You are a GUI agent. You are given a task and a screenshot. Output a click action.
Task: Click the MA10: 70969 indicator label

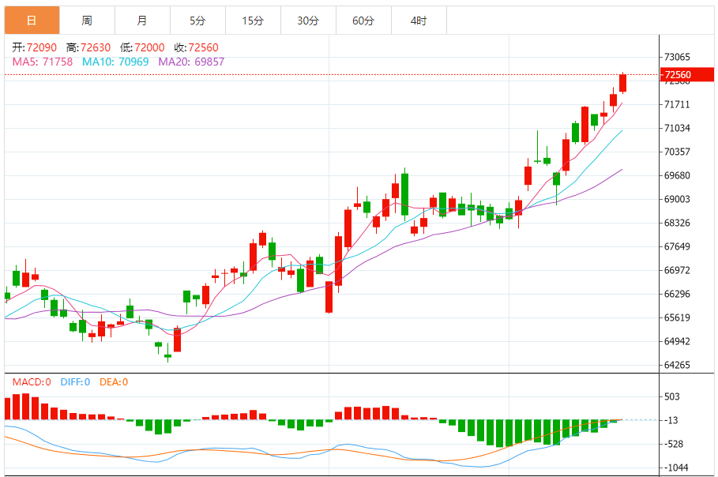click(x=115, y=62)
